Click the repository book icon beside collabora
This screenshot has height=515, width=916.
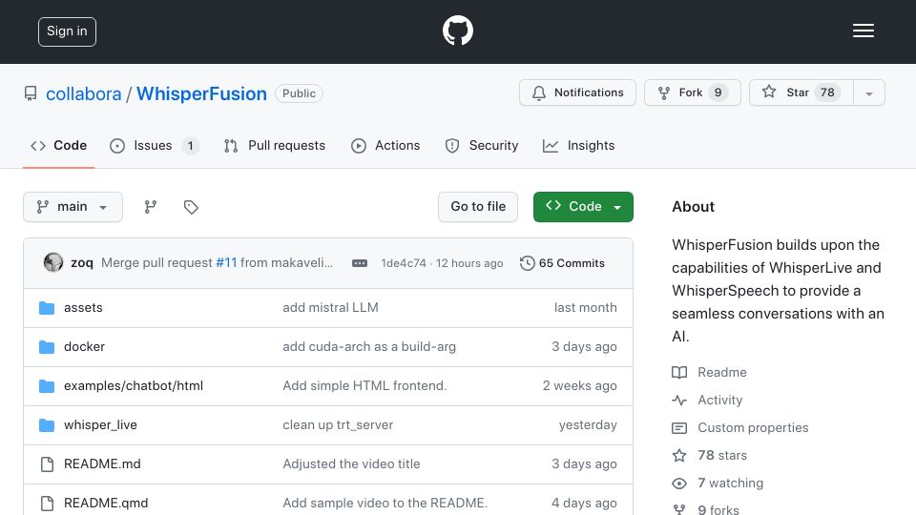coord(31,93)
